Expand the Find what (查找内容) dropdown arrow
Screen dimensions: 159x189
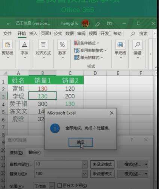[85, 164]
